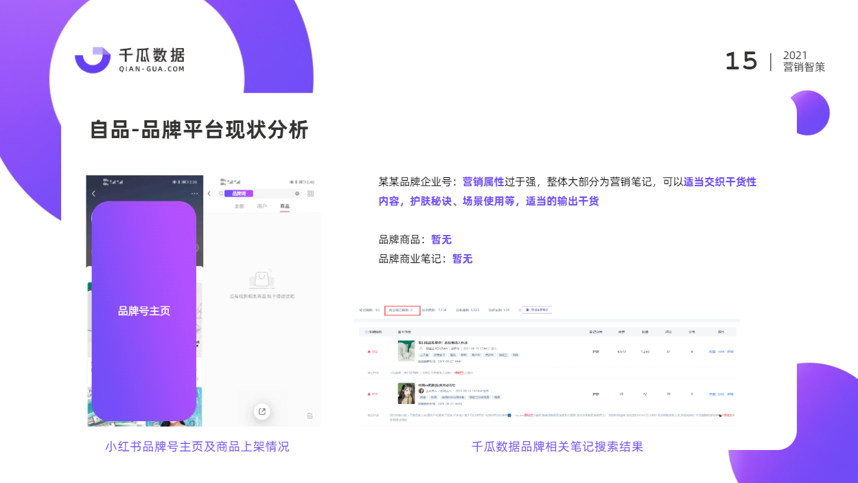Screen dimensions: 858x483
Task: Click the flame icon next to heat value 502
Action: (x=368, y=352)
